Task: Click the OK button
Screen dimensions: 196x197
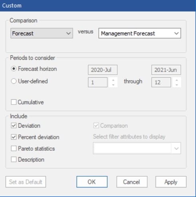Action: click(x=92, y=182)
